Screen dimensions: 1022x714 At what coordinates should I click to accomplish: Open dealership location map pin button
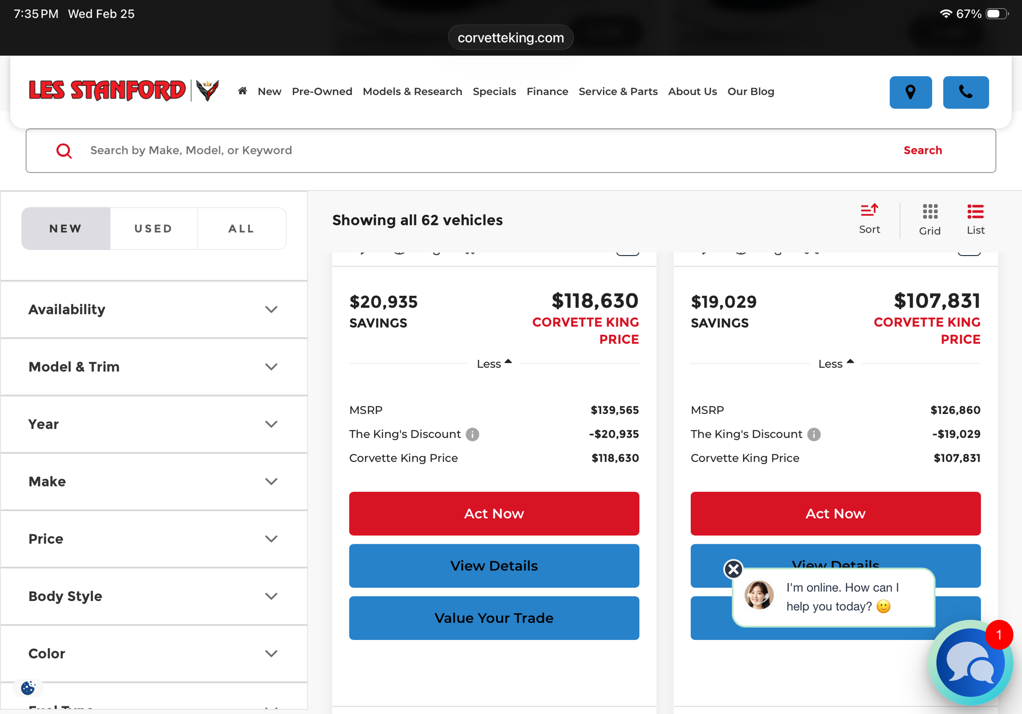tap(910, 93)
